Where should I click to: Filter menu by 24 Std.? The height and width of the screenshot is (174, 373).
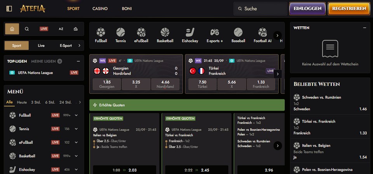tap(65, 102)
